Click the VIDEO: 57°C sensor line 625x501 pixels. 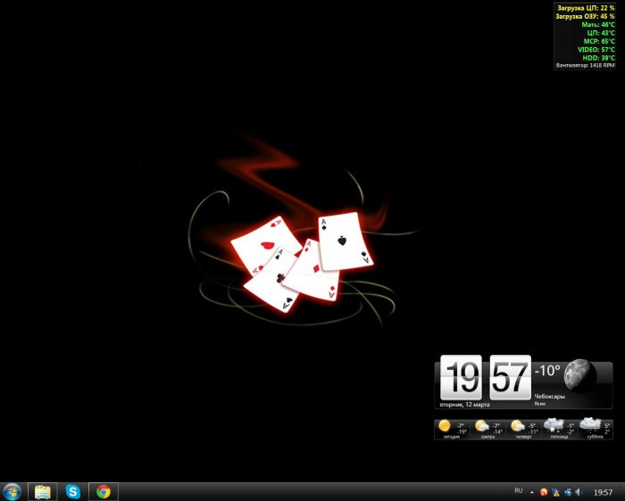coord(596,50)
